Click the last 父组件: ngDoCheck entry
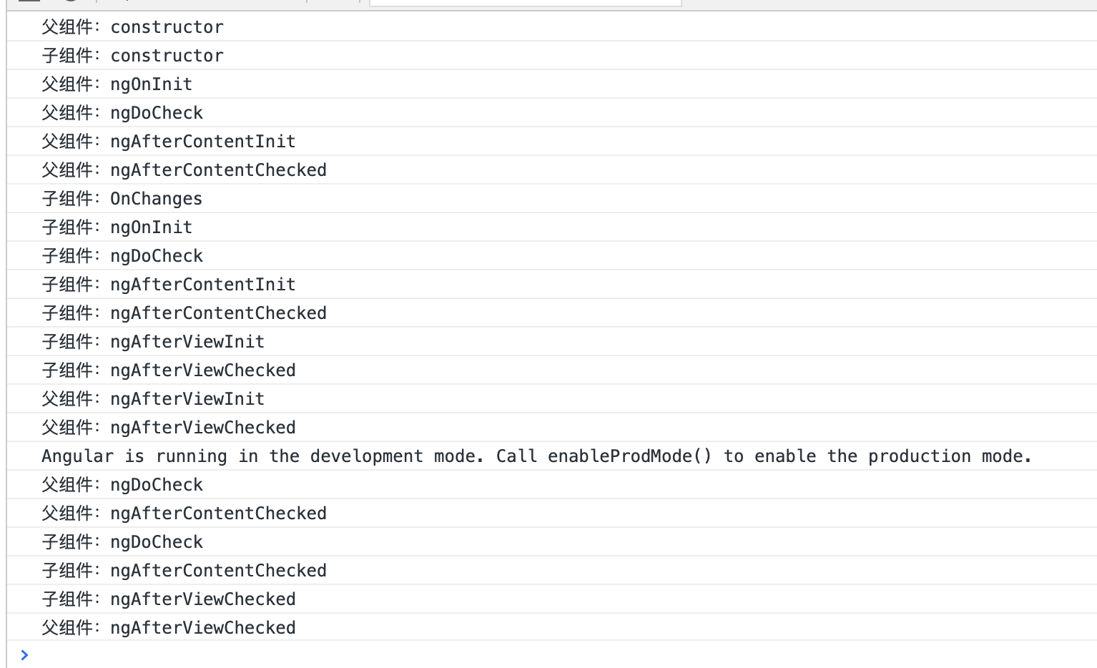The height and width of the screenshot is (668, 1097). 122,485
